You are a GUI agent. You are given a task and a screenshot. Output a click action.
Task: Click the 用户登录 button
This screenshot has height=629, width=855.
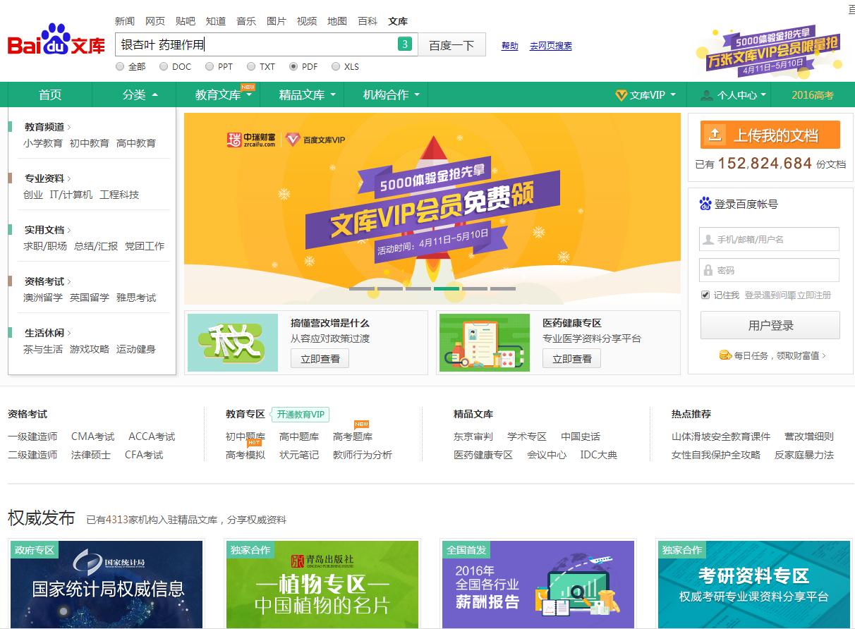(x=770, y=325)
